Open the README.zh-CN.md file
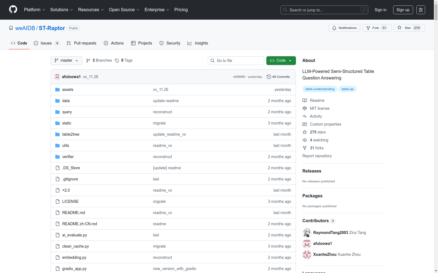 point(80,224)
